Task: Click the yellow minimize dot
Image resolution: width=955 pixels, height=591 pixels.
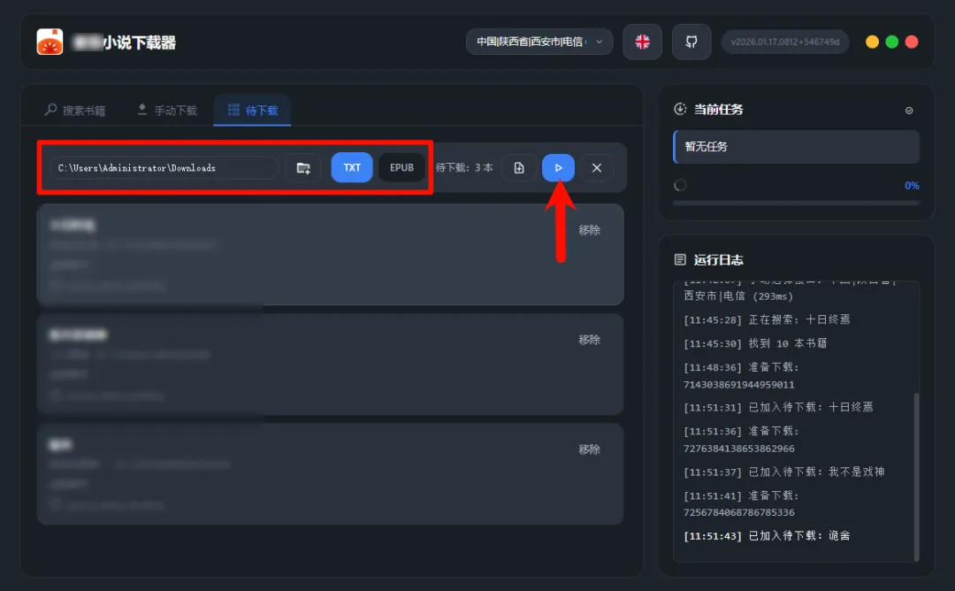Action: coord(872,42)
